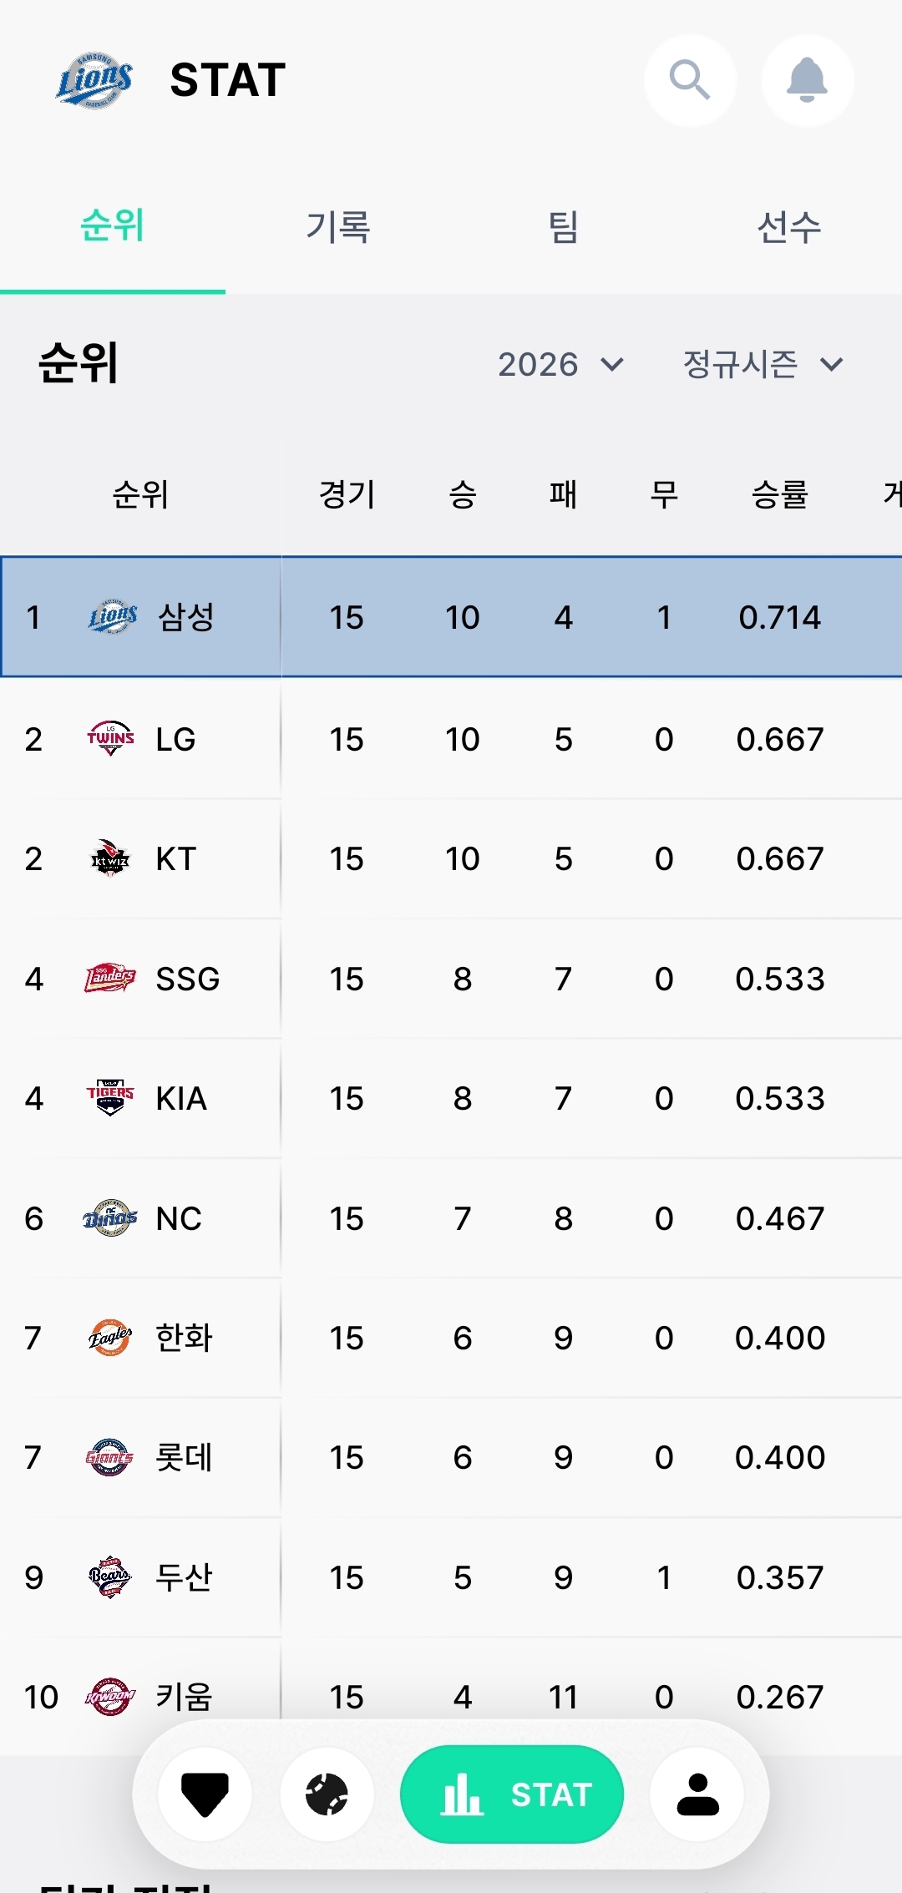902x1893 pixels.
Task: Open the profile person icon
Action: coord(697,1794)
